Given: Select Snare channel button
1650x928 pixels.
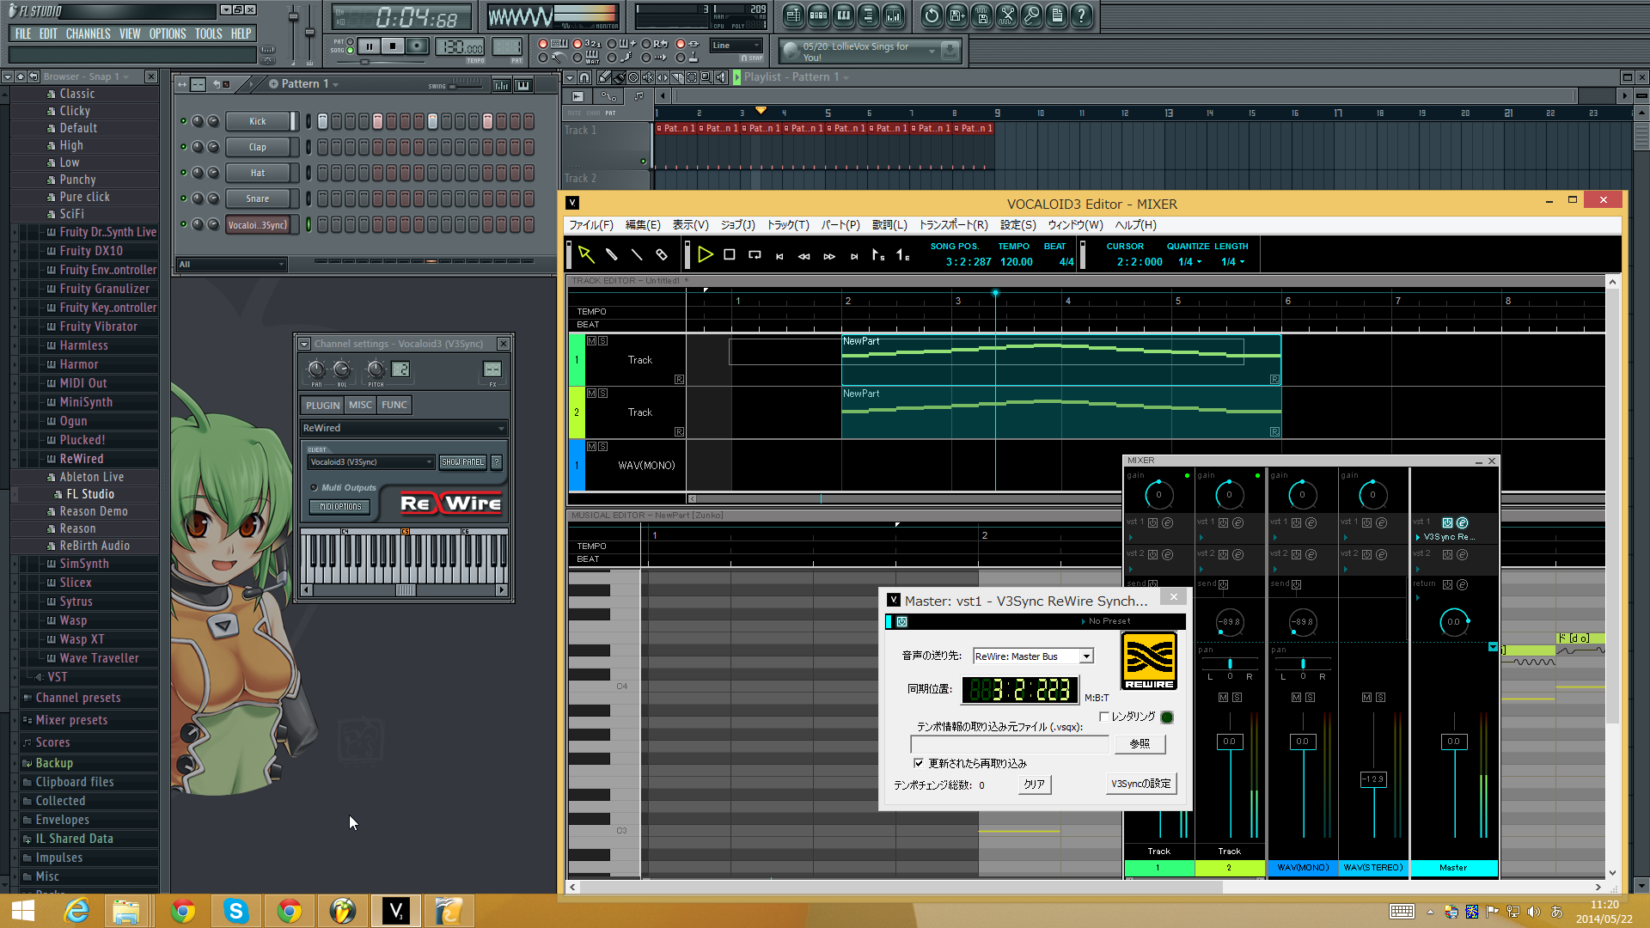Looking at the screenshot, I should [x=258, y=198].
